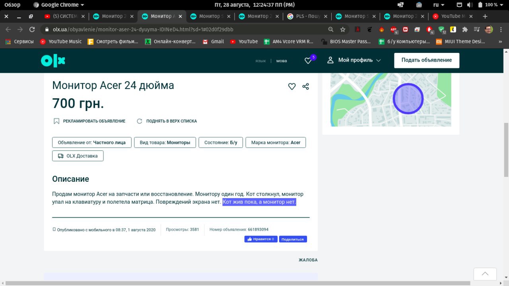Click the system volume speaker icon

(x=469, y=5)
